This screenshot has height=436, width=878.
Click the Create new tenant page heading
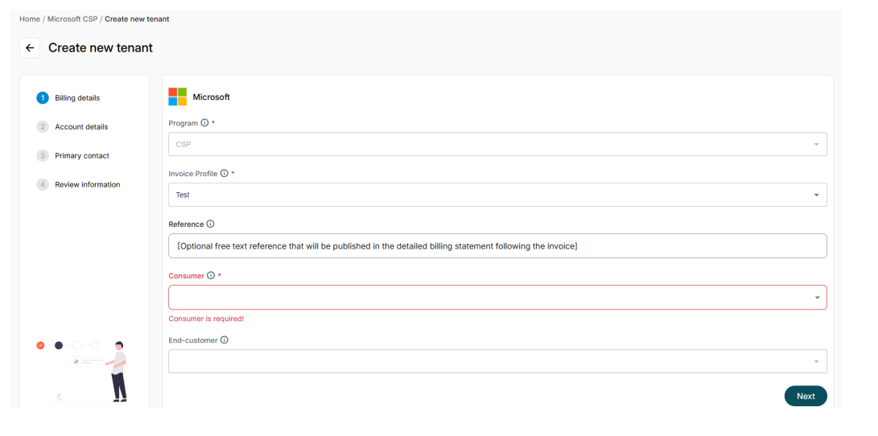(101, 48)
